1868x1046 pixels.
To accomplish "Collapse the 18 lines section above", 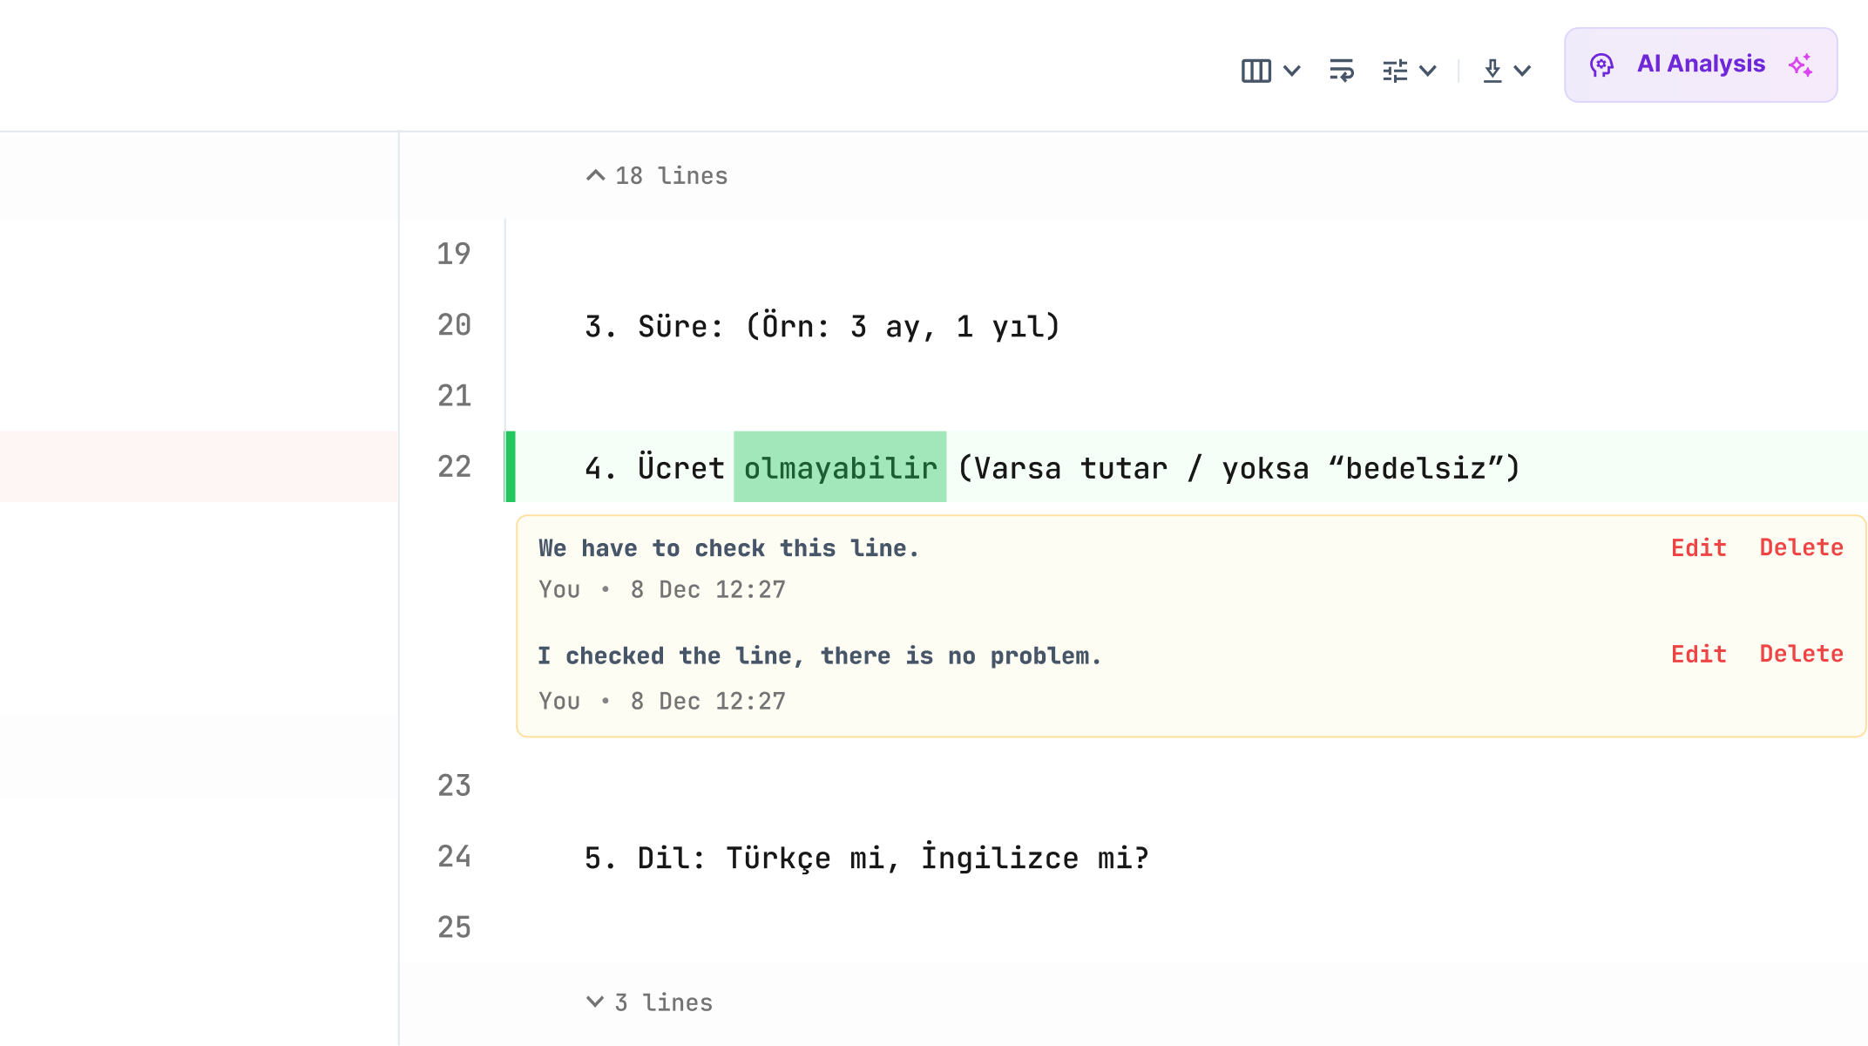I will pos(658,175).
